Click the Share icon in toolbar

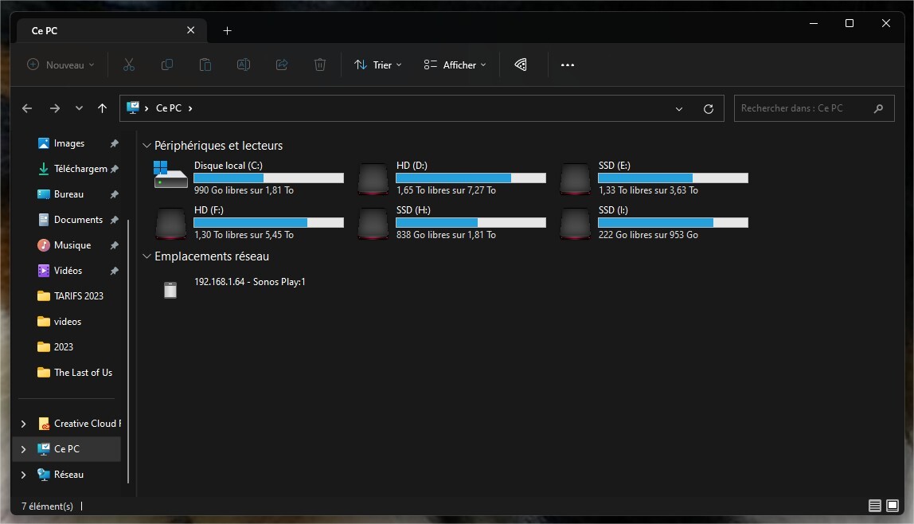coord(282,65)
